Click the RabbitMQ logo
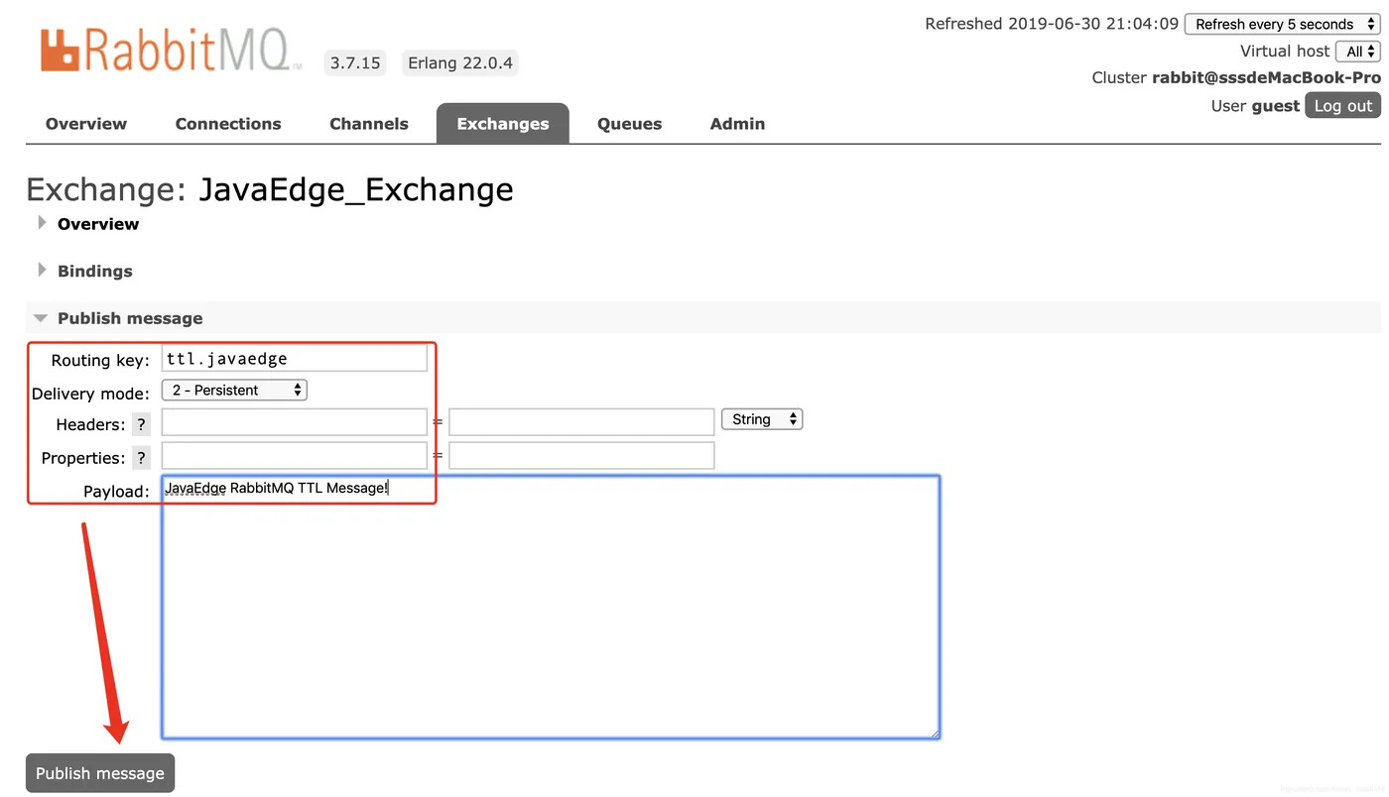1389x797 pixels. point(171,51)
